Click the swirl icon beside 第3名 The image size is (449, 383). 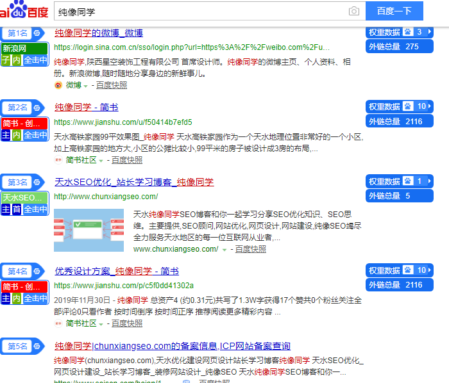pos(37,182)
